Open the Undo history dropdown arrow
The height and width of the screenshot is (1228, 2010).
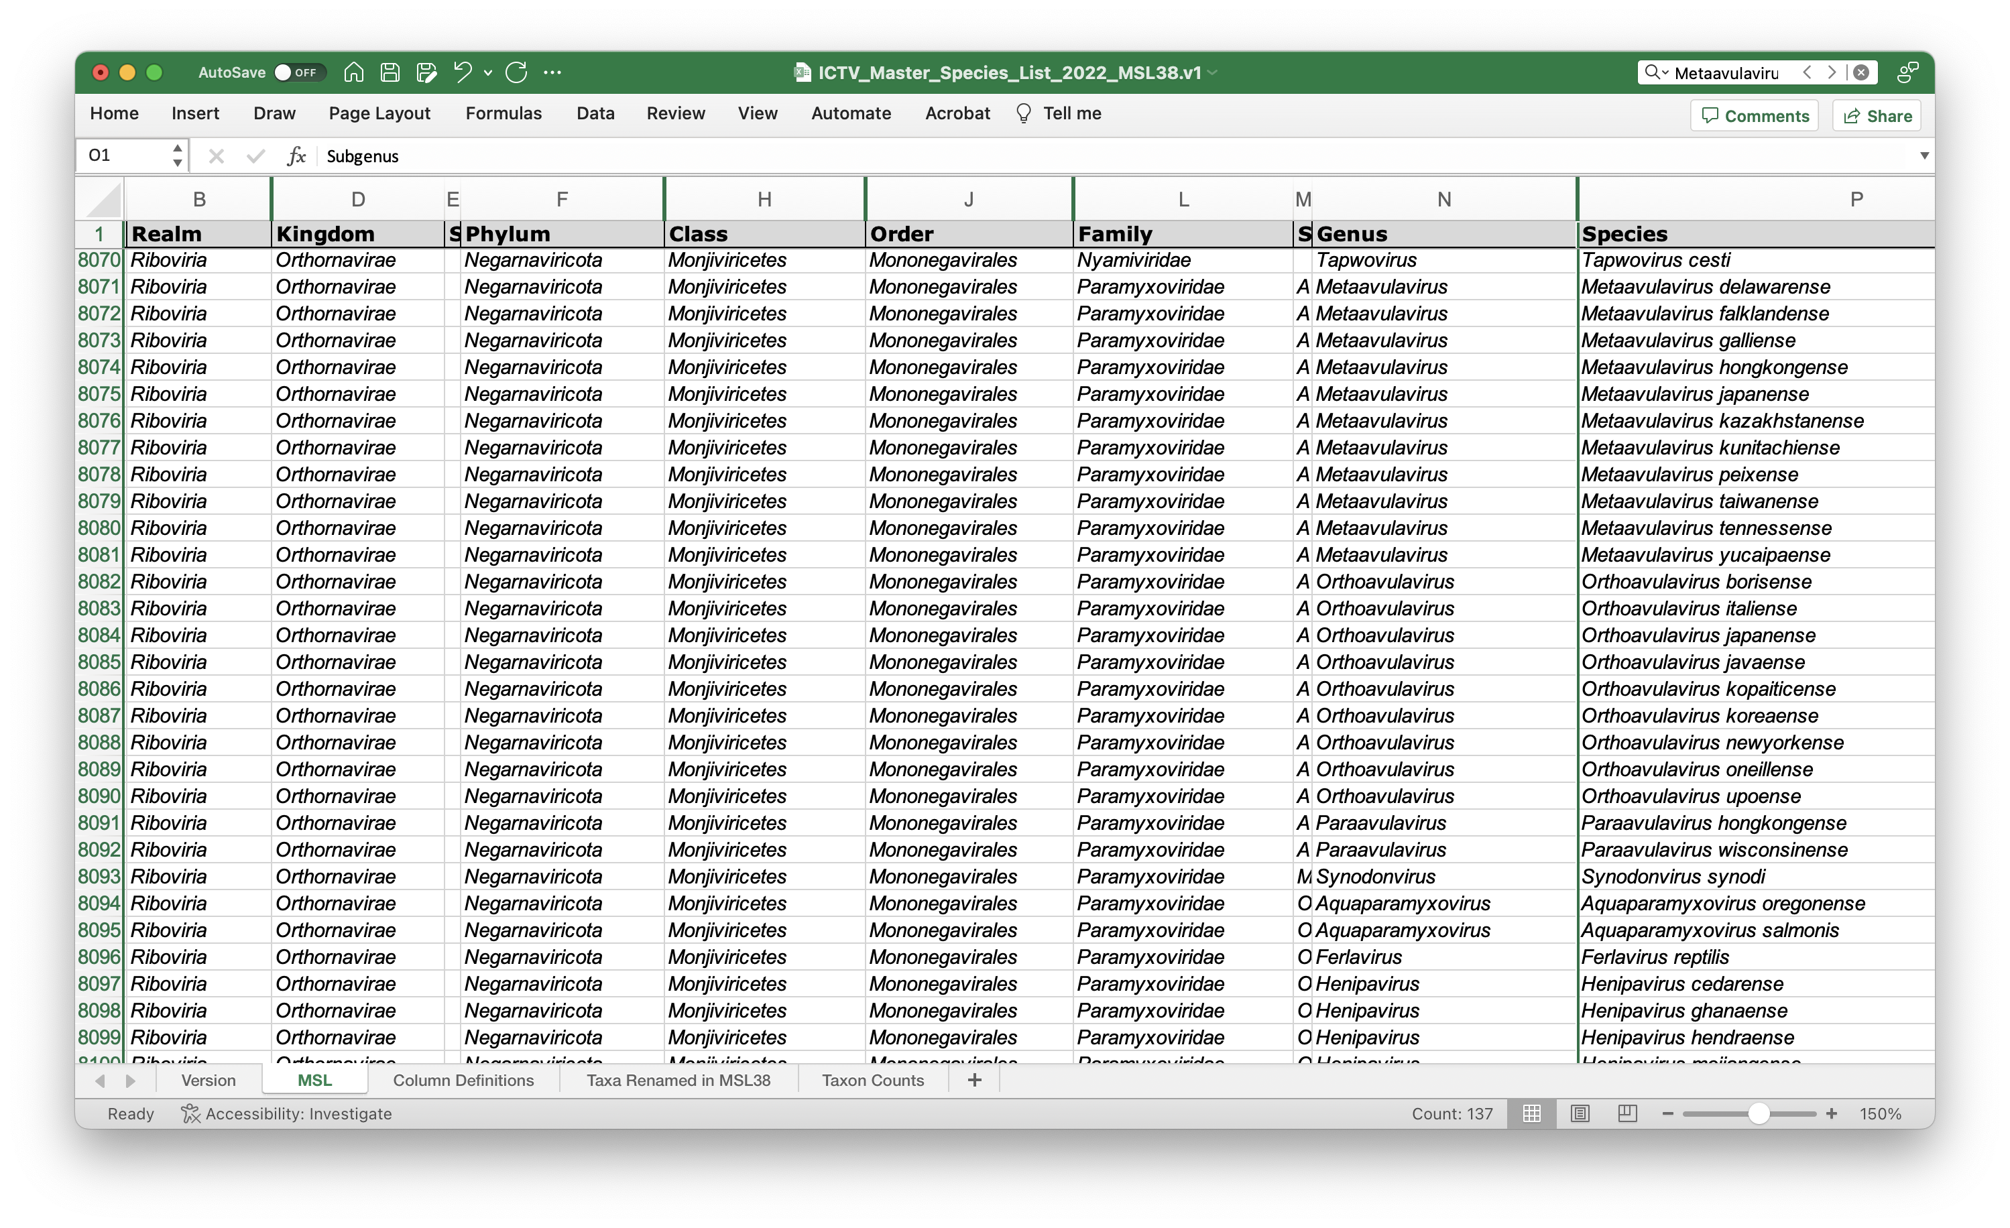(x=488, y=72)
